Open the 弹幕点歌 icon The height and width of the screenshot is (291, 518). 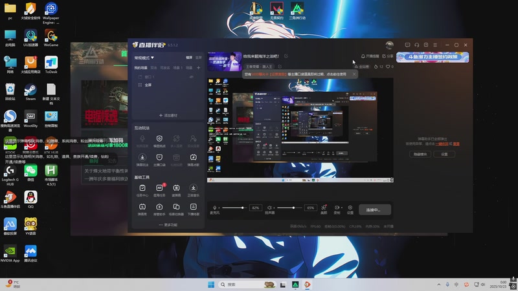[193, 157]
